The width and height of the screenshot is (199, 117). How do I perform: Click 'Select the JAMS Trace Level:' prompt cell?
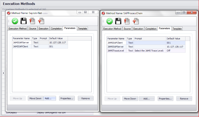click(150, 51)
